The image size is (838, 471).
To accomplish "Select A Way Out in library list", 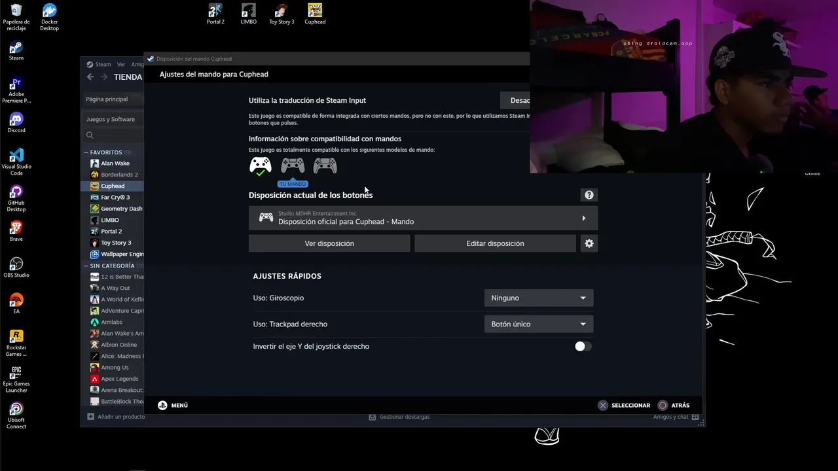I will [113, 288].
